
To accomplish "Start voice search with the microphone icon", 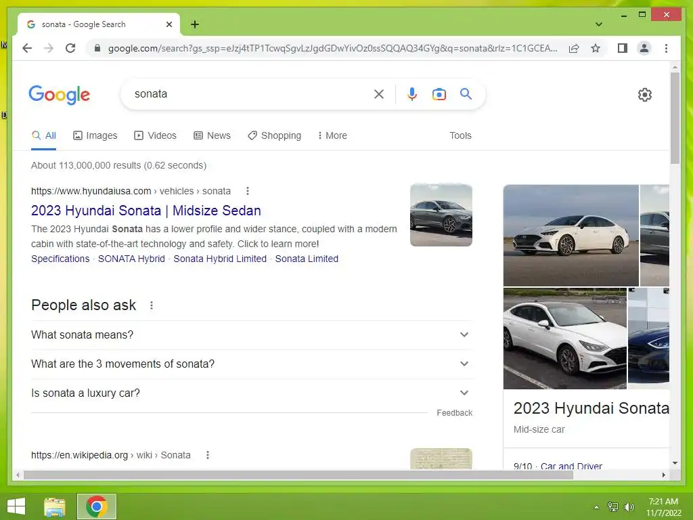I will coord(412,93).
